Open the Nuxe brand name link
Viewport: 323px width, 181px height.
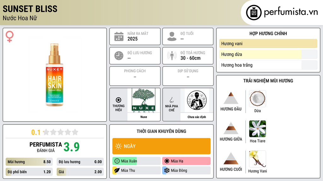point(144,117)
